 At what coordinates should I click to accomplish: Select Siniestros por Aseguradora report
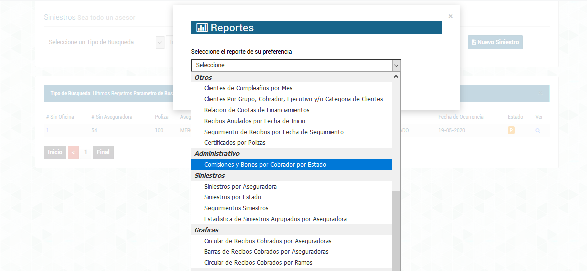(240, 186)
